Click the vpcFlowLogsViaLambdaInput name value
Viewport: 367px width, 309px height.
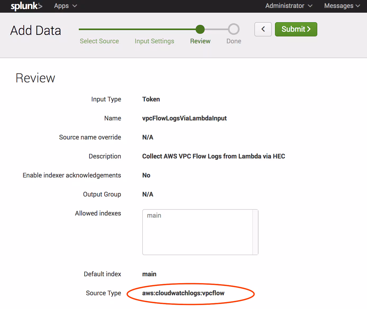coord(184,118)
